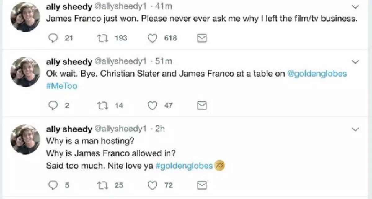Screen dimensions: 372x199
Task: Share Christian Slater tweet via direct message
Action: (x=202, y=106)
